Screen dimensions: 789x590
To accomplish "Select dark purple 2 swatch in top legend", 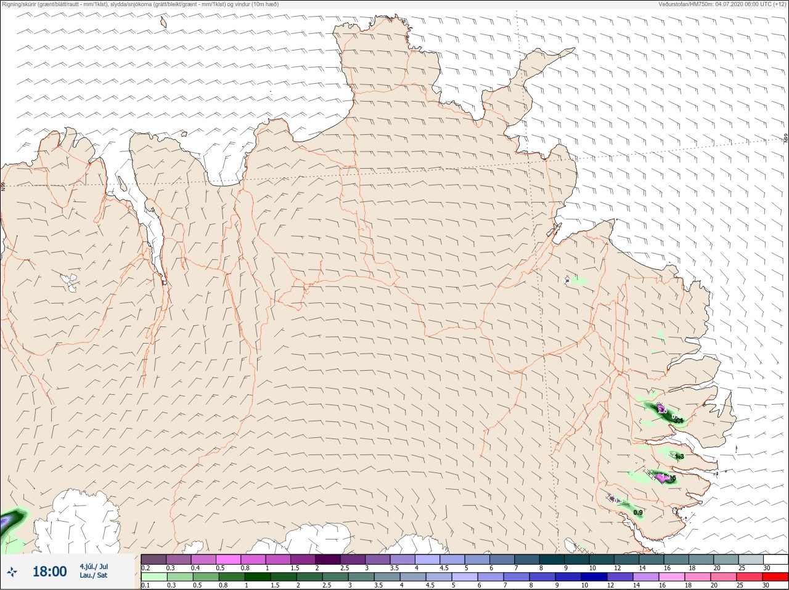I will pyautogui.click(x=328, y=559).
